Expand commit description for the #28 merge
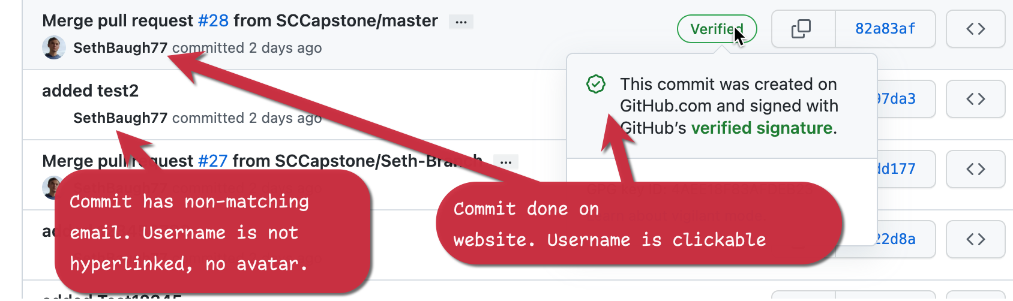The width and height of the screenshot is (1013, 301). pyautogui.click(x=461, y=22)
